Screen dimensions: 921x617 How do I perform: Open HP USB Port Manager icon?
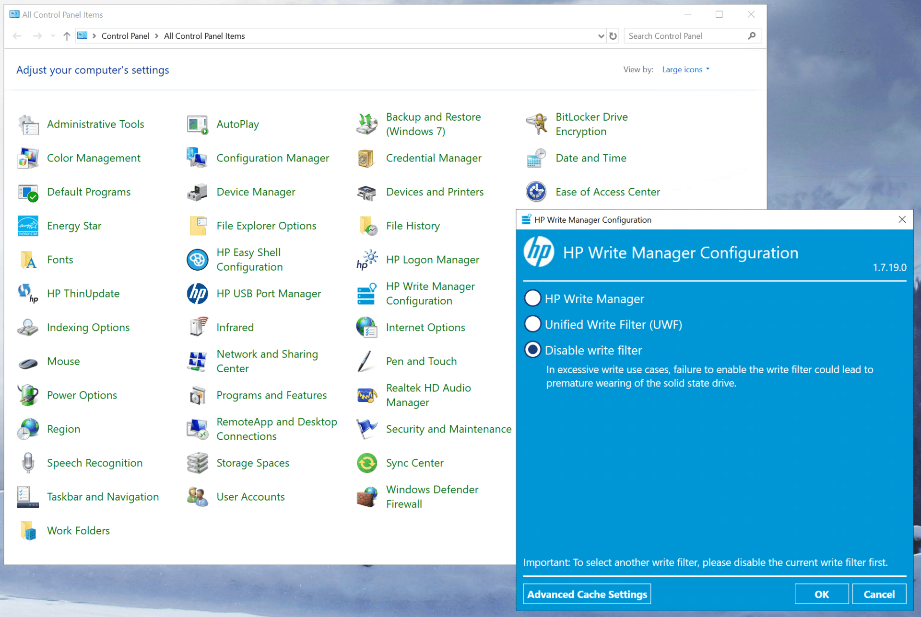(198, 294)
